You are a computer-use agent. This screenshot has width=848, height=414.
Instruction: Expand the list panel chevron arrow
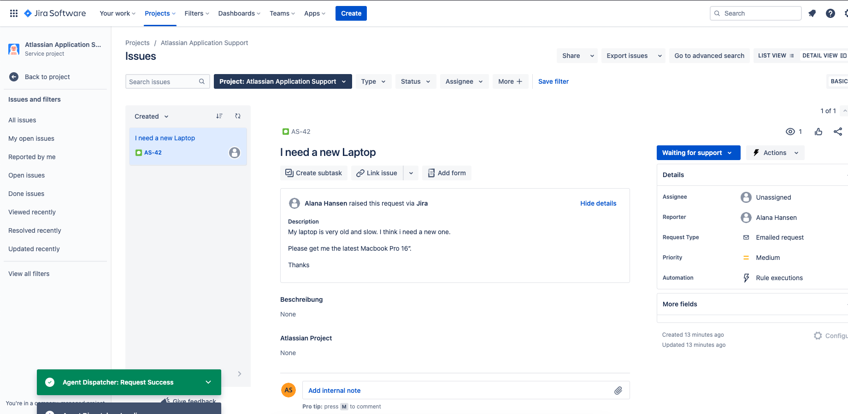tap(240, 374)
